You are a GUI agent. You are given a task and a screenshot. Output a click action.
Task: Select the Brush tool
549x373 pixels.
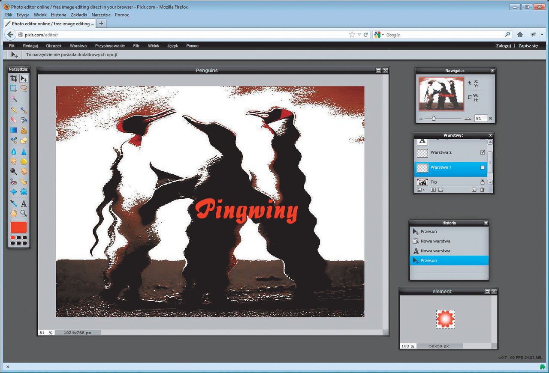[x=24, y=110]
